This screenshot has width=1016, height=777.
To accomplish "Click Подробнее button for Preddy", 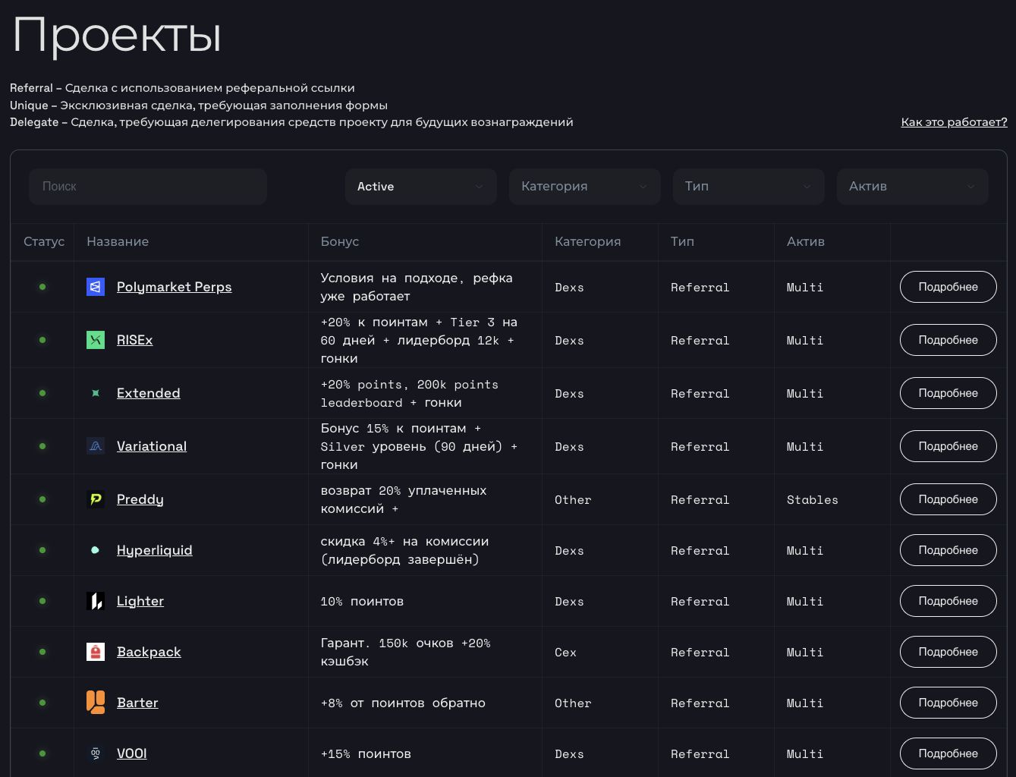I will [948, 499].
